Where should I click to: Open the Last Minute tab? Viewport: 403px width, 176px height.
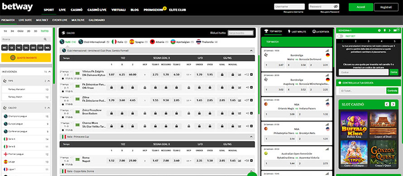coord(297,32)
